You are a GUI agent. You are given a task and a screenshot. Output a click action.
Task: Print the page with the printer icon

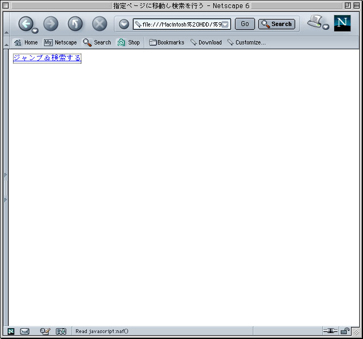[x=314, y=22]
